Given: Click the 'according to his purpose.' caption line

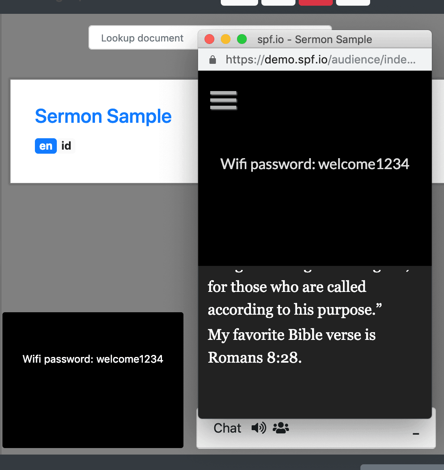Looking at the screenshot, I should [295, 310].
